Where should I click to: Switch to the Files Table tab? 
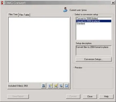[x=24, y=15]
